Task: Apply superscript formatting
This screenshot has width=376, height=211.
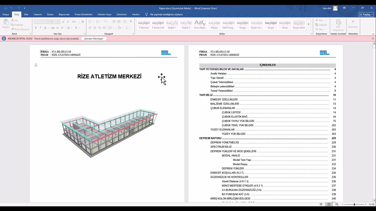Action: click(62, 28)
